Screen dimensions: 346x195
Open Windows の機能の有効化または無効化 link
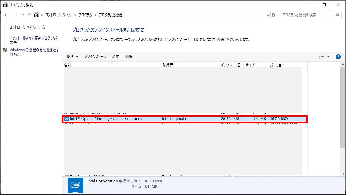[34, 52]
